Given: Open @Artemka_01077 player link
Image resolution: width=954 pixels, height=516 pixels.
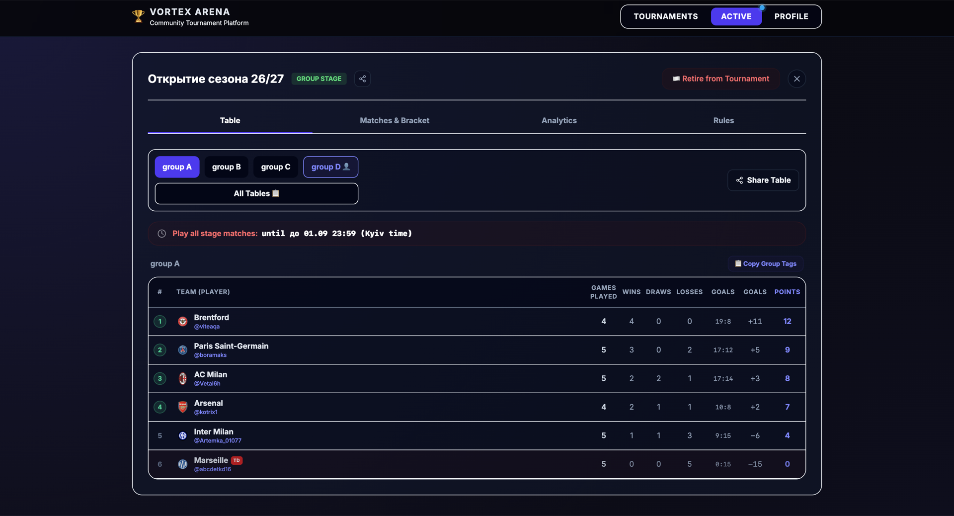Looking at the screenshot, I should tap(218, 441).
